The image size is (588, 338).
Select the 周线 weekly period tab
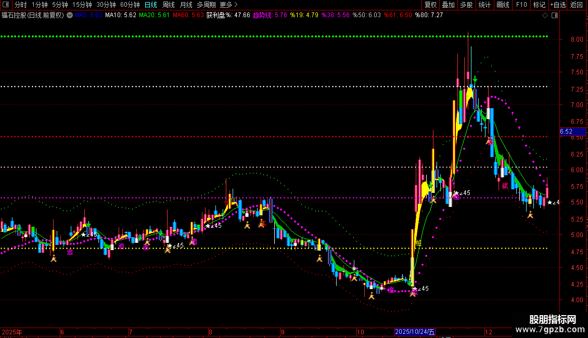(x=169, y=5)
